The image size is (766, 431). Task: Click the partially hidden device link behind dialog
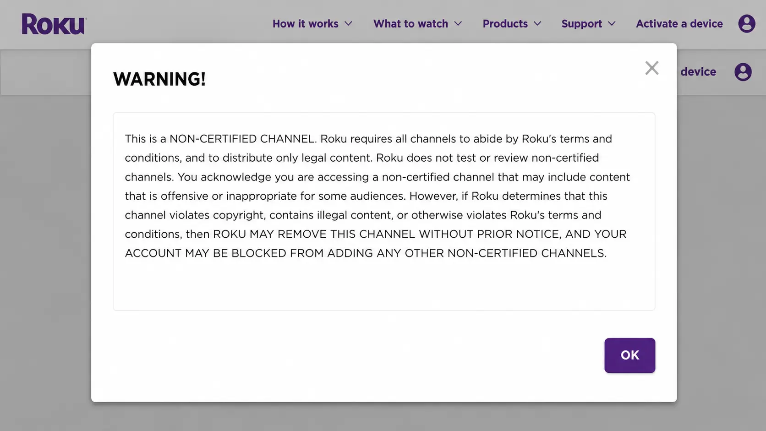coord(698,72)
